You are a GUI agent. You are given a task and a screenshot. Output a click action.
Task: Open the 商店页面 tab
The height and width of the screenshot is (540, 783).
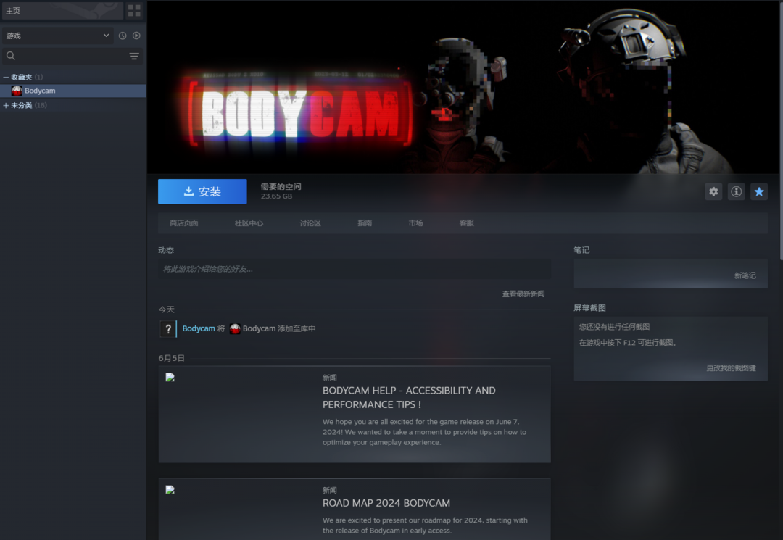[184, 223]
